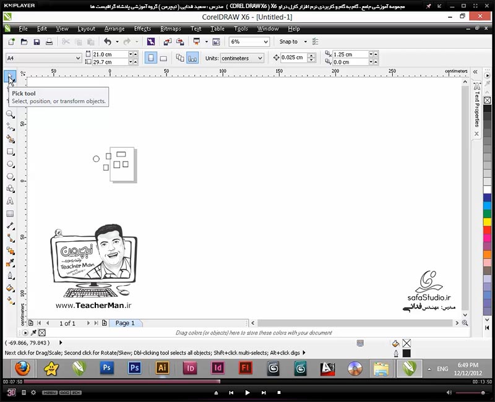Screen dimensions: 495x402
Task: Set page to Portrait orientation
Action: pos(151,58)
